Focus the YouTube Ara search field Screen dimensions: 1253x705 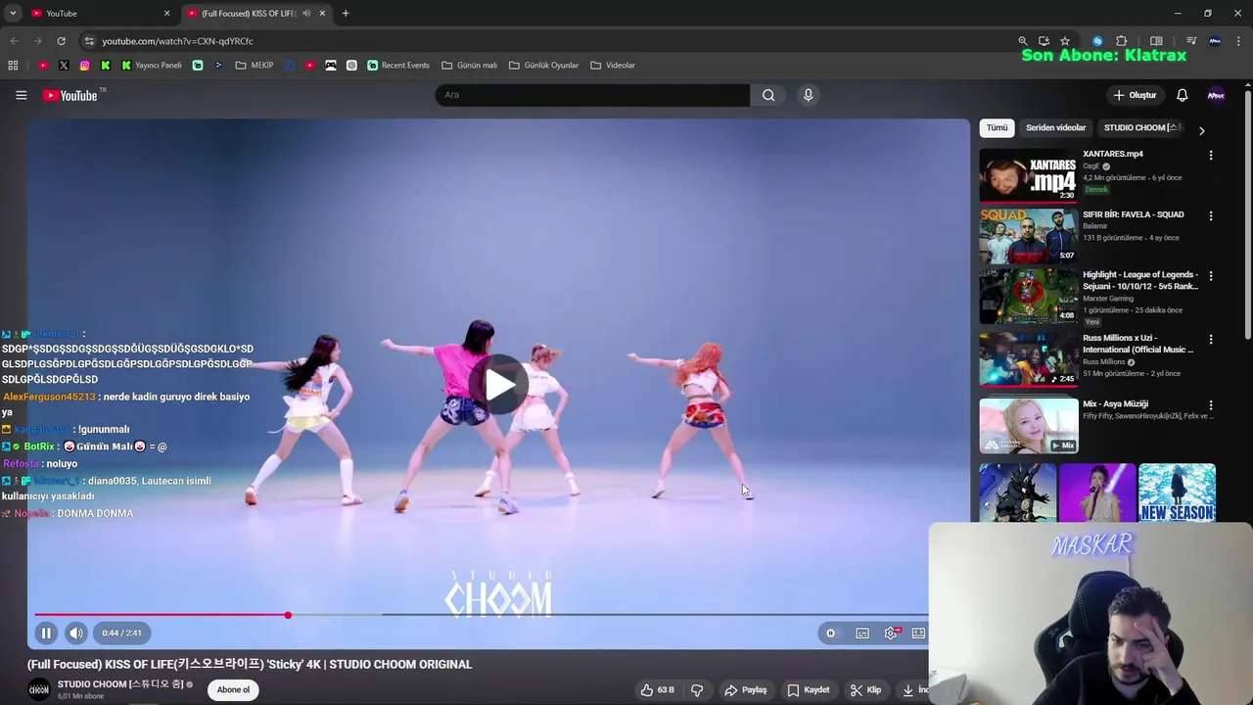click(592, 95)
